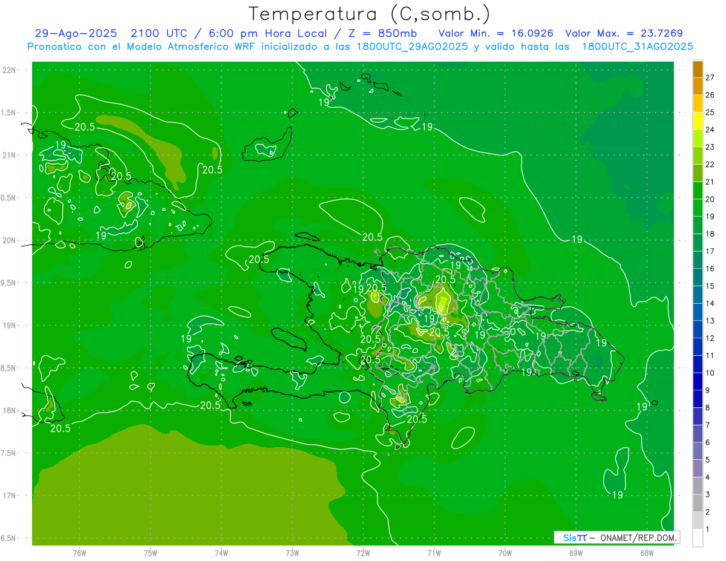The image size is (726, 561).
Task: Pick the lime swatch between 23 and 24
Action: [698, 138]
